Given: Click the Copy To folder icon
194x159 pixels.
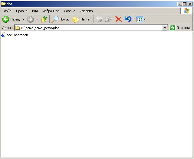Looking at the screenshot, I should click(x=109, y=19).
